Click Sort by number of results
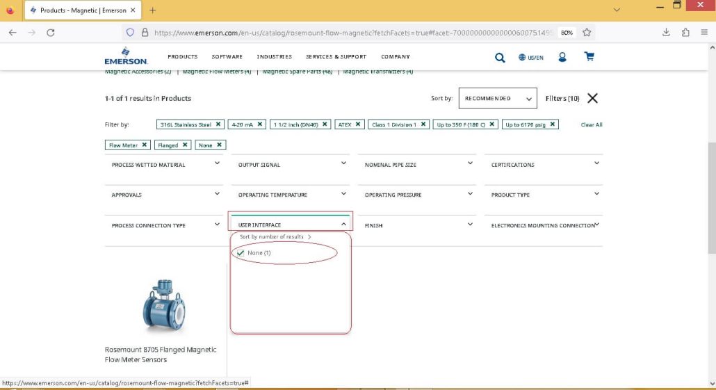The image size is (716, 390). tap(275, 236)
